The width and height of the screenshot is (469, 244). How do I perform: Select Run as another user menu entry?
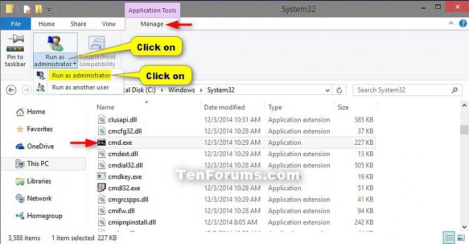(80, 87)
